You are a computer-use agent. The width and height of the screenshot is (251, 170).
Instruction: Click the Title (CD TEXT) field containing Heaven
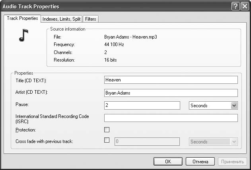pyautogui.click(x=170, y=80)
